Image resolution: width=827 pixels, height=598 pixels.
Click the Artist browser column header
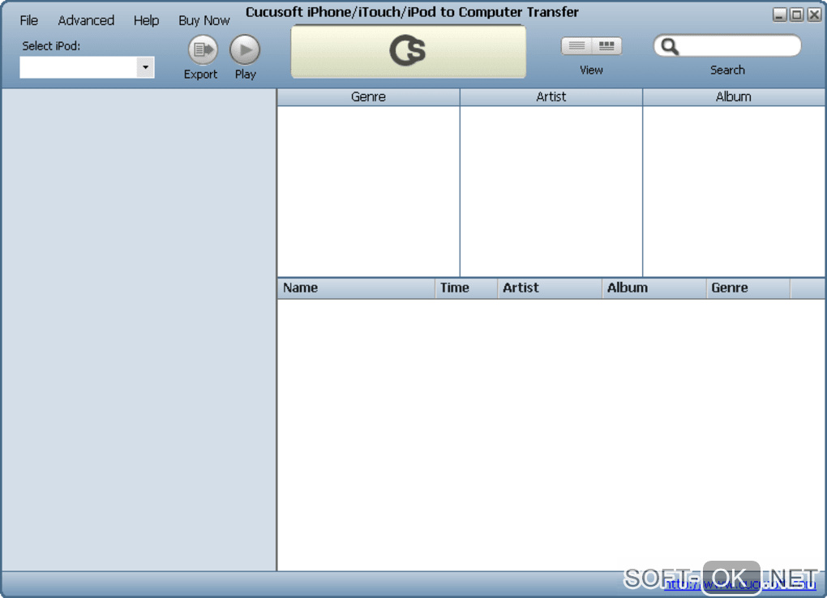coord(551,97)
